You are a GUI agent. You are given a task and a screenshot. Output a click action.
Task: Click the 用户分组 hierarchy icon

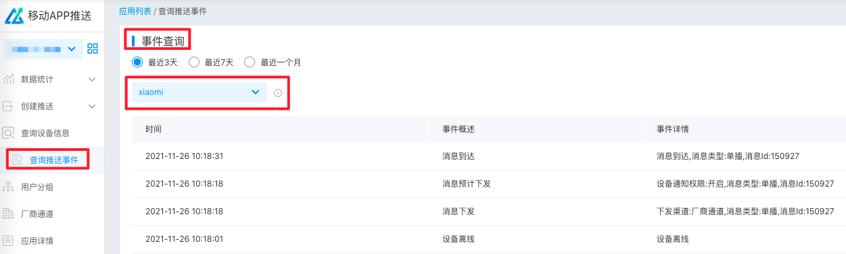tap(9, 187)
